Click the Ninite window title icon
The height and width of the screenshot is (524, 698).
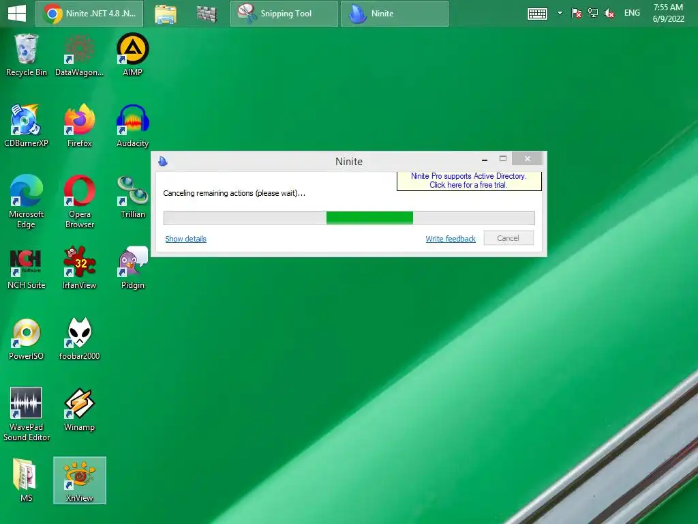(x=163, y=161)
